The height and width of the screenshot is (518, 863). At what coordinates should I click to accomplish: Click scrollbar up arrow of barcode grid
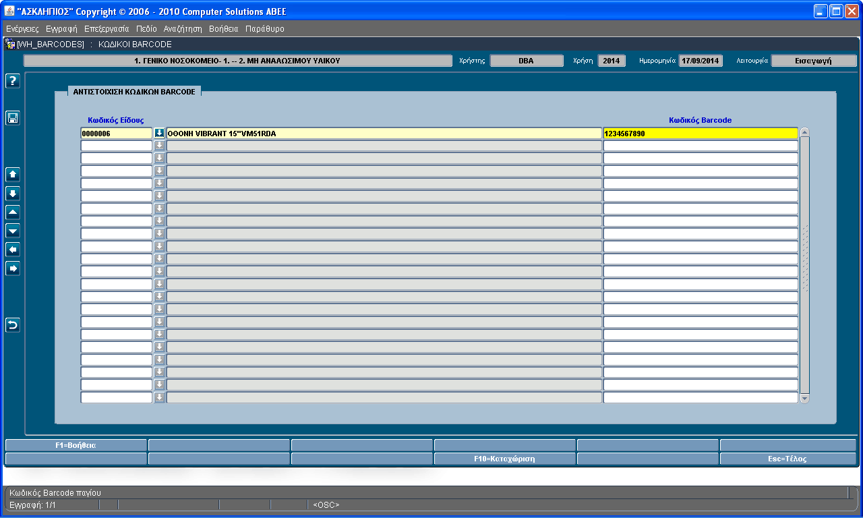pos(804,132)
